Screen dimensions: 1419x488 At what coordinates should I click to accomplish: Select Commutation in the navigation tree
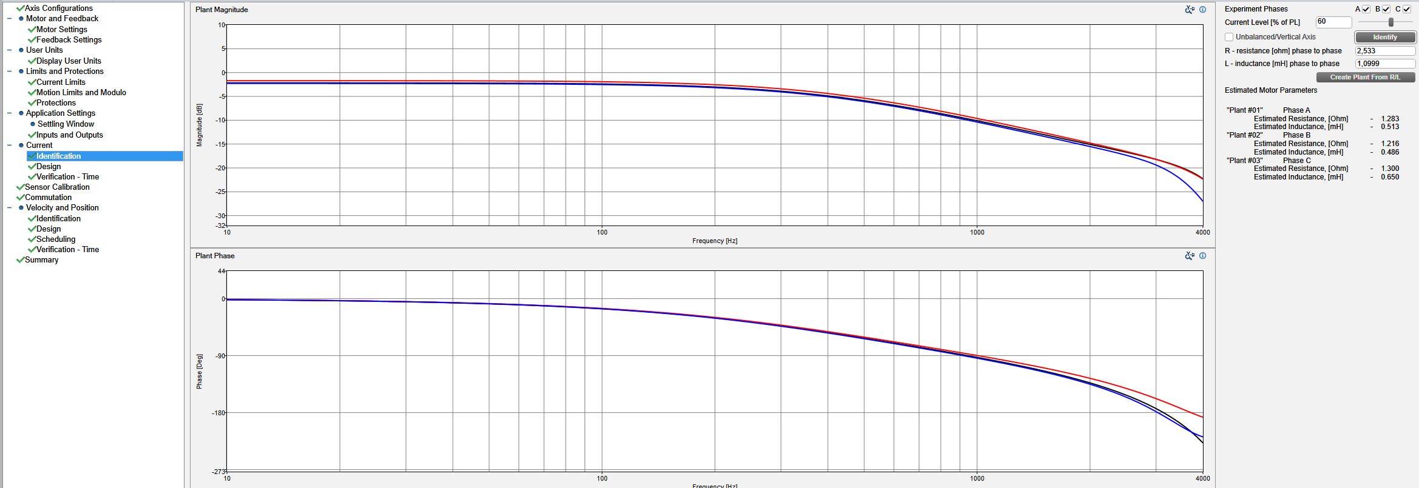point(48,198)
